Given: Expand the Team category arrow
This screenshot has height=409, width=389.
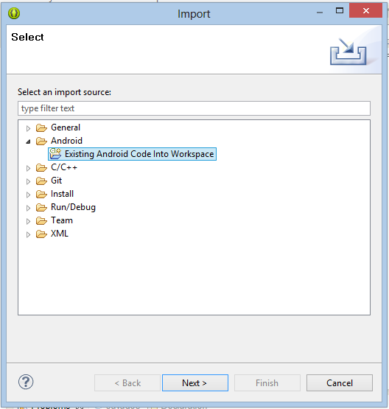Looking at the screenshot, I should tap(28, 222).
